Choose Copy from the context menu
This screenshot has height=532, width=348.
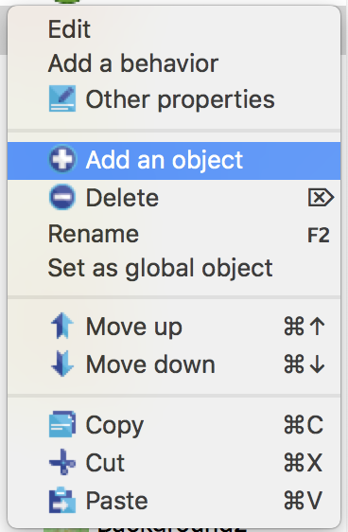pyautogui.click(x=174, y=424)
